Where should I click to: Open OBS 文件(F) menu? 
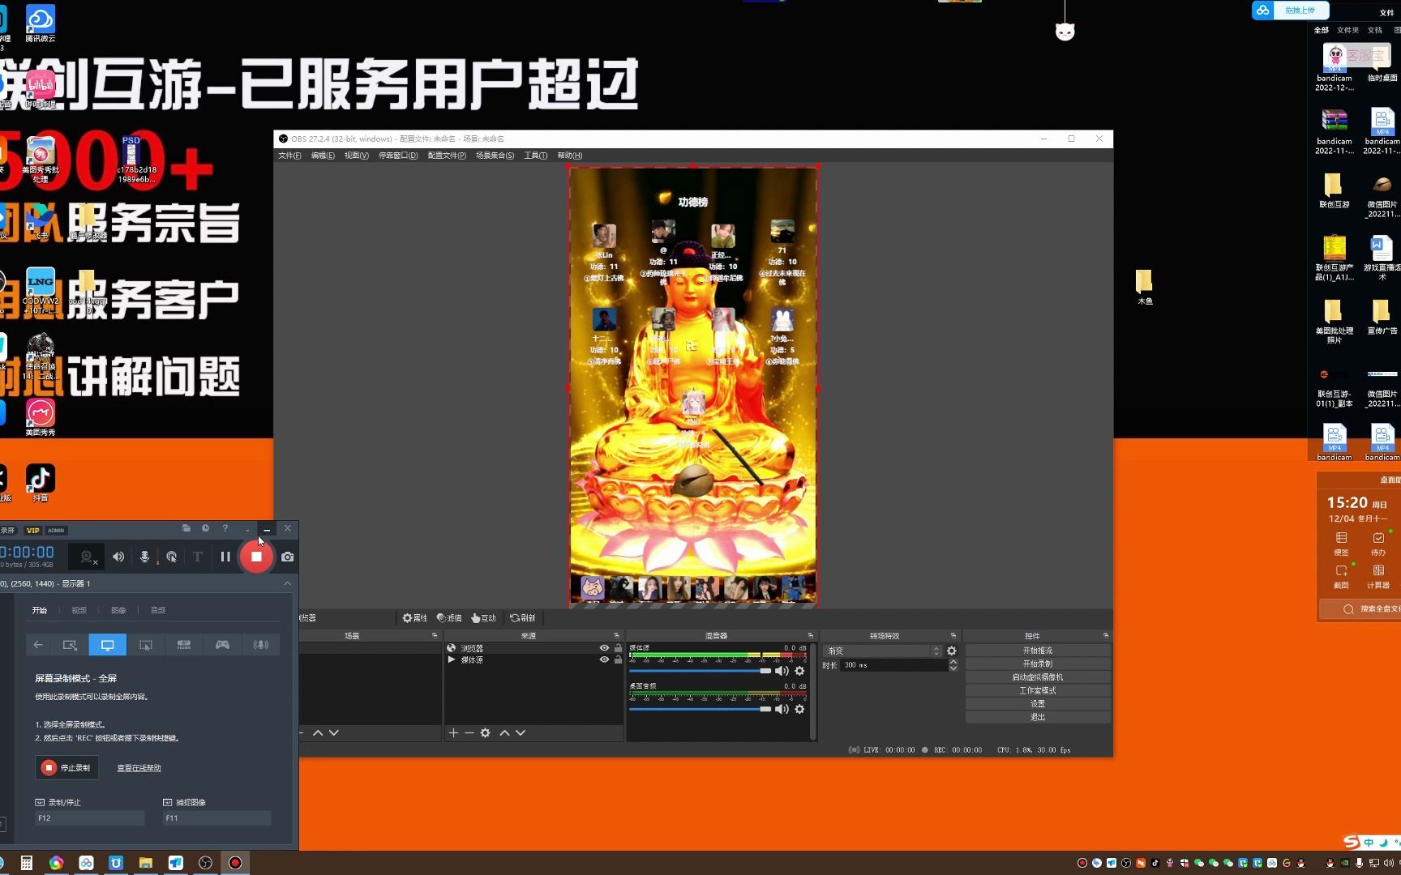tap(289, 156)
